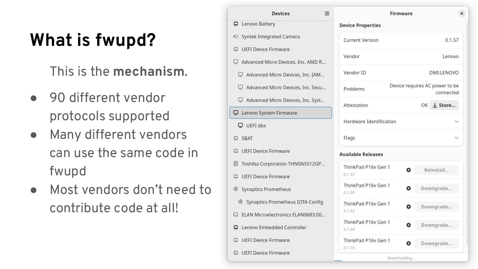Click the SBAT chip icon

pos(236,138)
